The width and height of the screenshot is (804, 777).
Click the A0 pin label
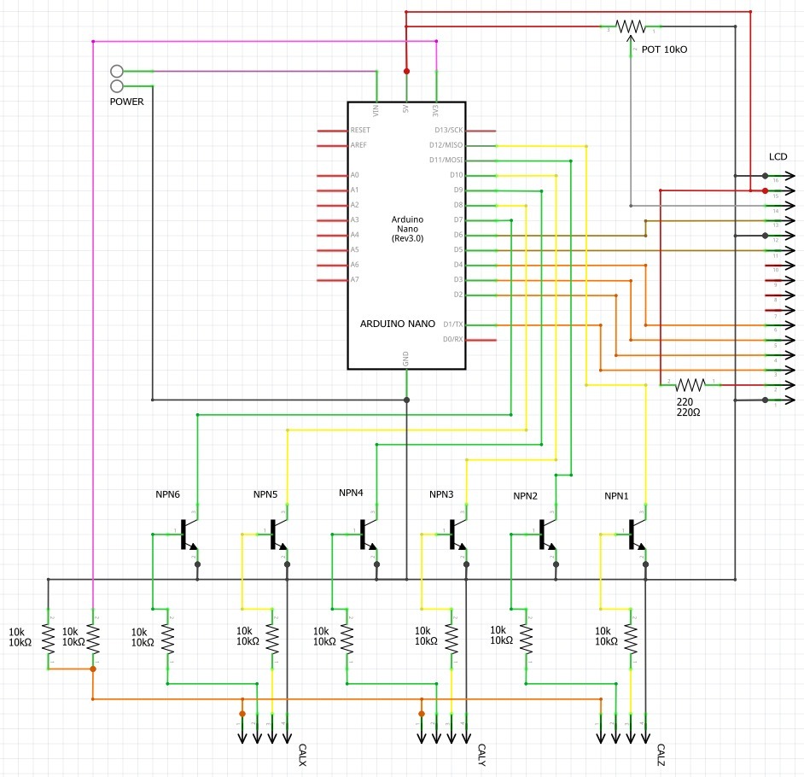point(354,175)
